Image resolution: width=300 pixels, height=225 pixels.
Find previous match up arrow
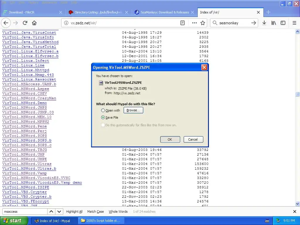point(51,212)
